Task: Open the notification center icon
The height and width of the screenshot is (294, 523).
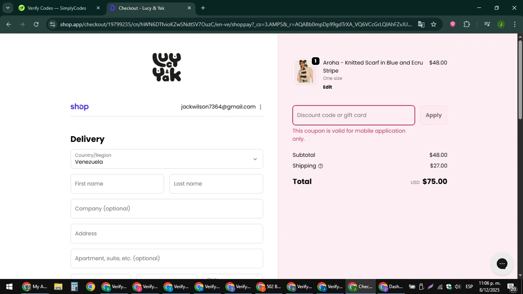Action: (512, 287)
